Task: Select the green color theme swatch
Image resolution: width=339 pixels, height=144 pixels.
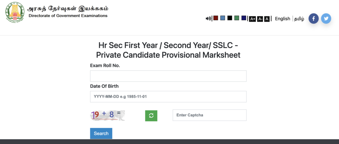Action: coord(237,18)
